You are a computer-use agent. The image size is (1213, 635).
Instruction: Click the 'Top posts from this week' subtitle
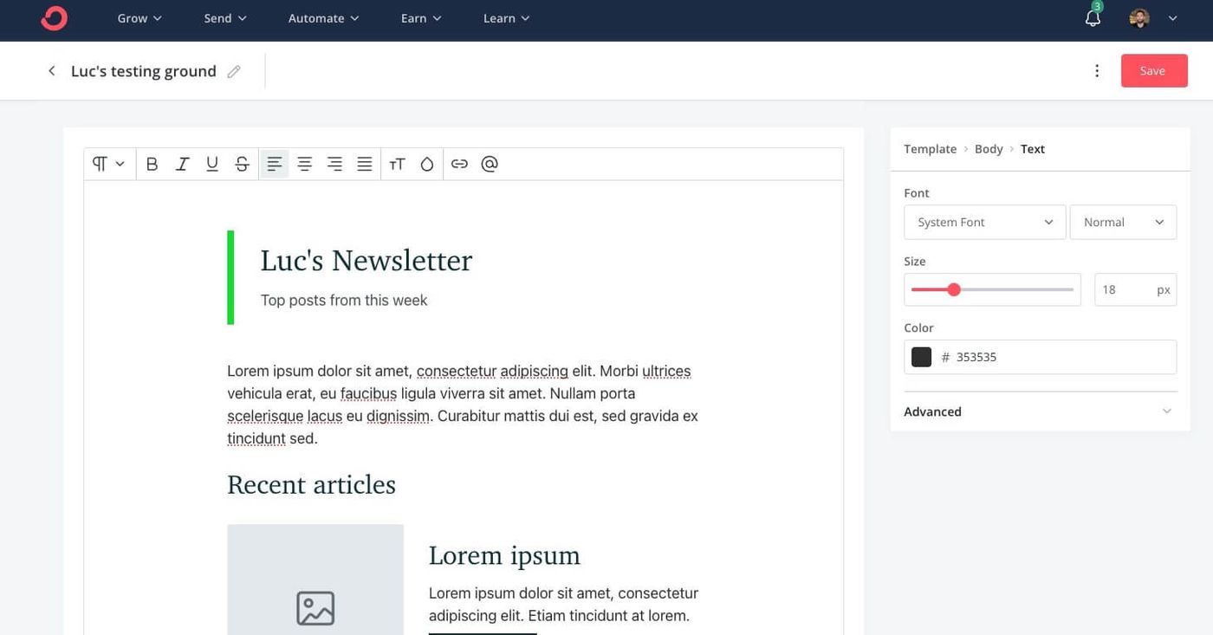(344, 301)
